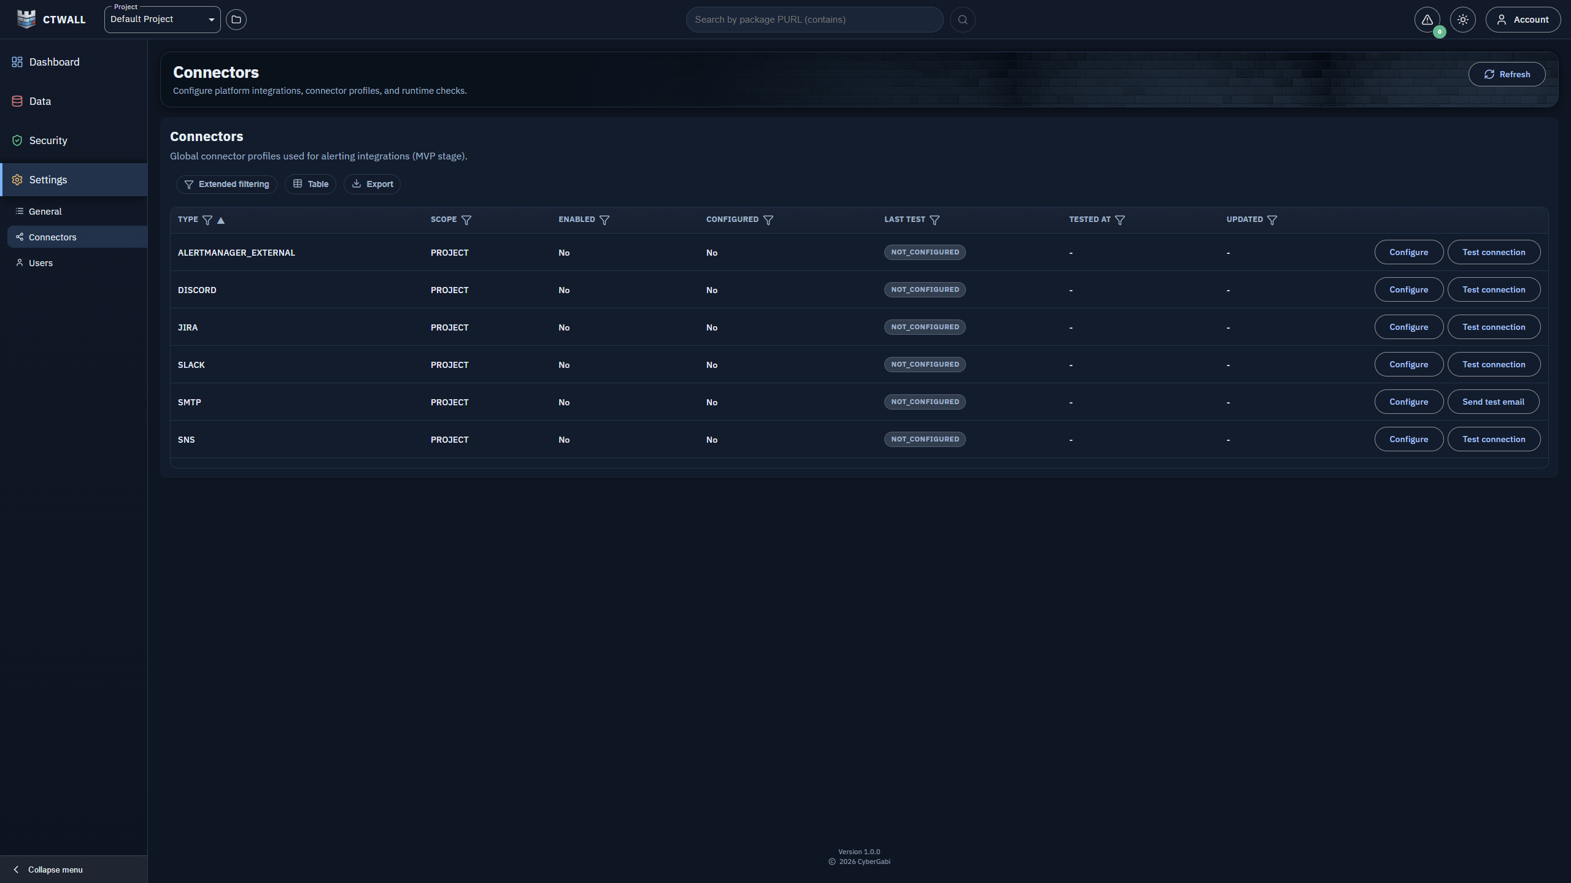The width and height of the screenshot is (1571, 883).
Task: Click the alerts warning triangle icon
Action: (x=1427, y=20)
